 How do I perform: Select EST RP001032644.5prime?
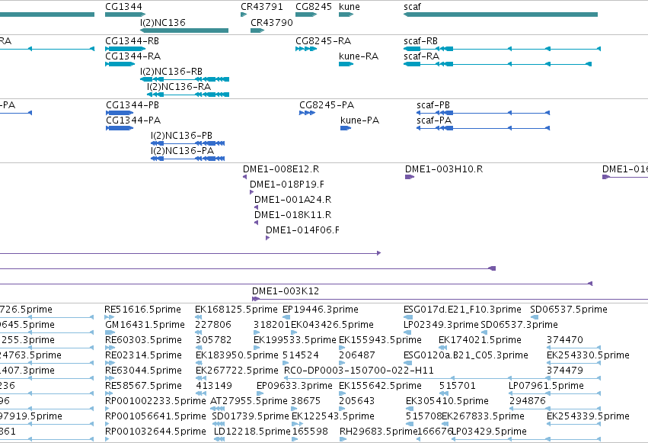[155, 432]
